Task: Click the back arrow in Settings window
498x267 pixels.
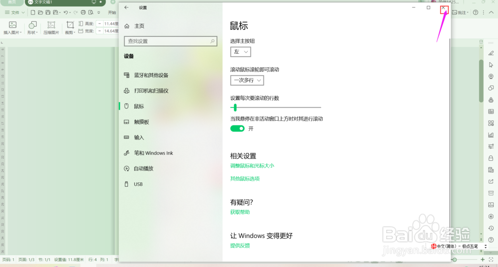Action: [126, 7]
